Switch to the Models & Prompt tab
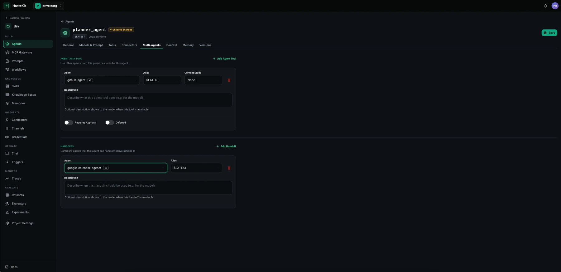 pos(91,45)
